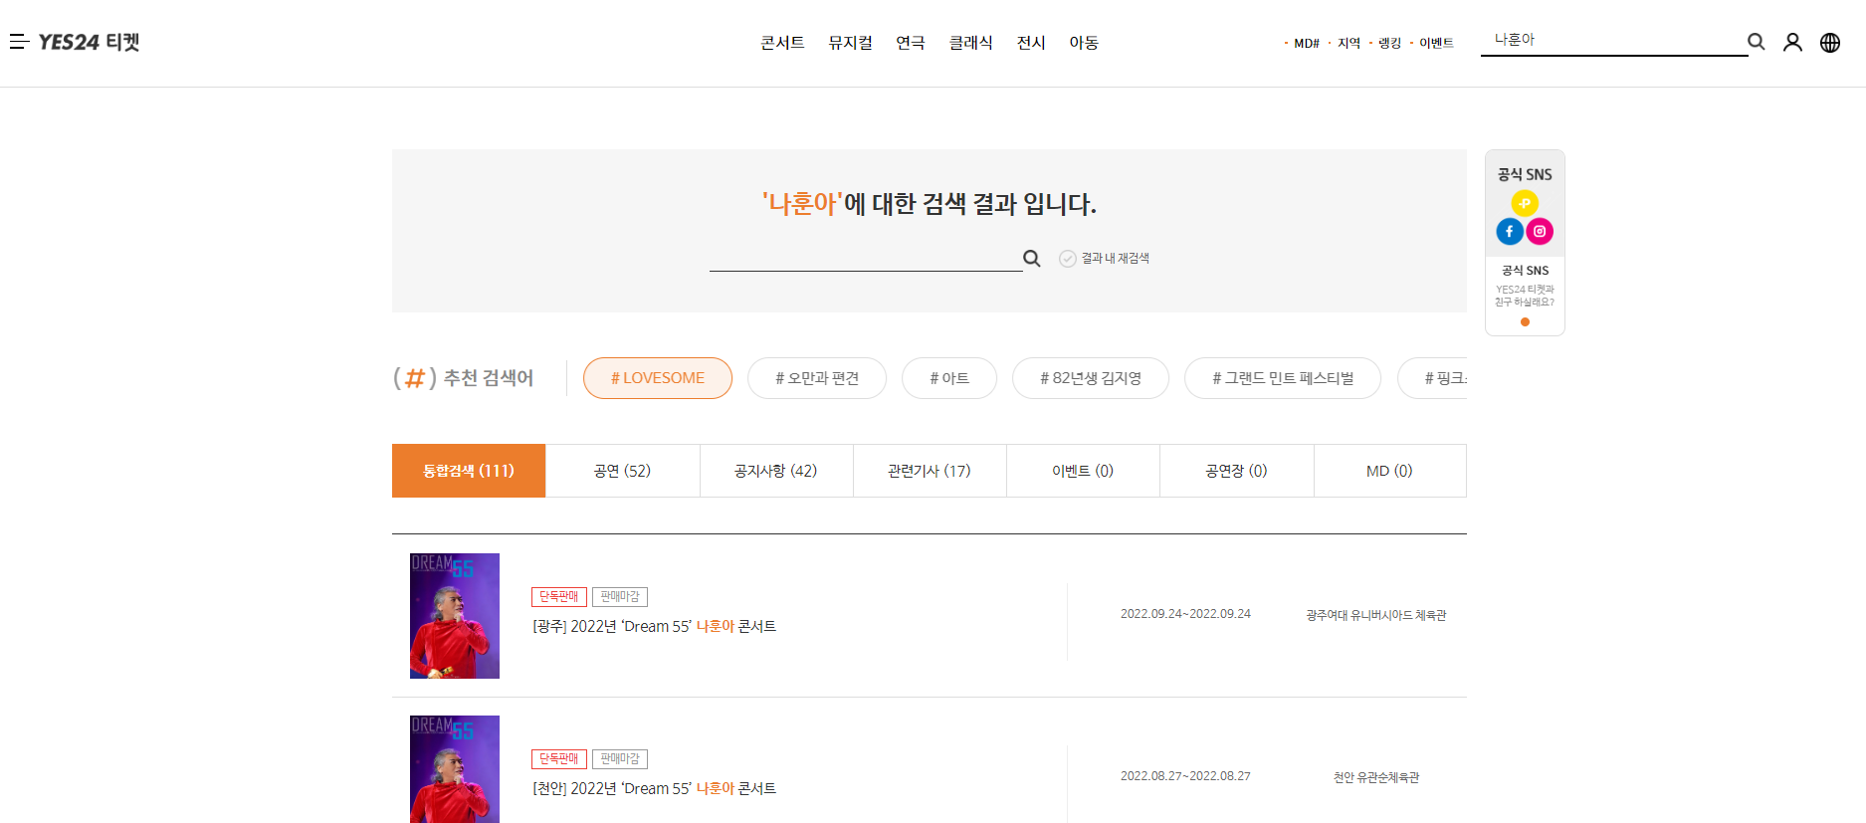This screenshot has height=823, width=1866.
Task: Switch to 관련기사 (17) tab
Action: pyautogui.click(x=930, y=471)
